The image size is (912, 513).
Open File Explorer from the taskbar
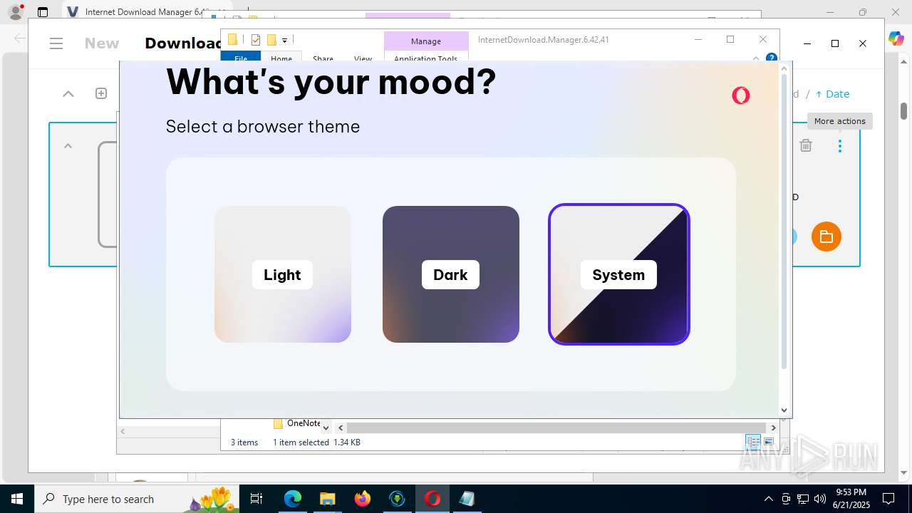(327, 499)
